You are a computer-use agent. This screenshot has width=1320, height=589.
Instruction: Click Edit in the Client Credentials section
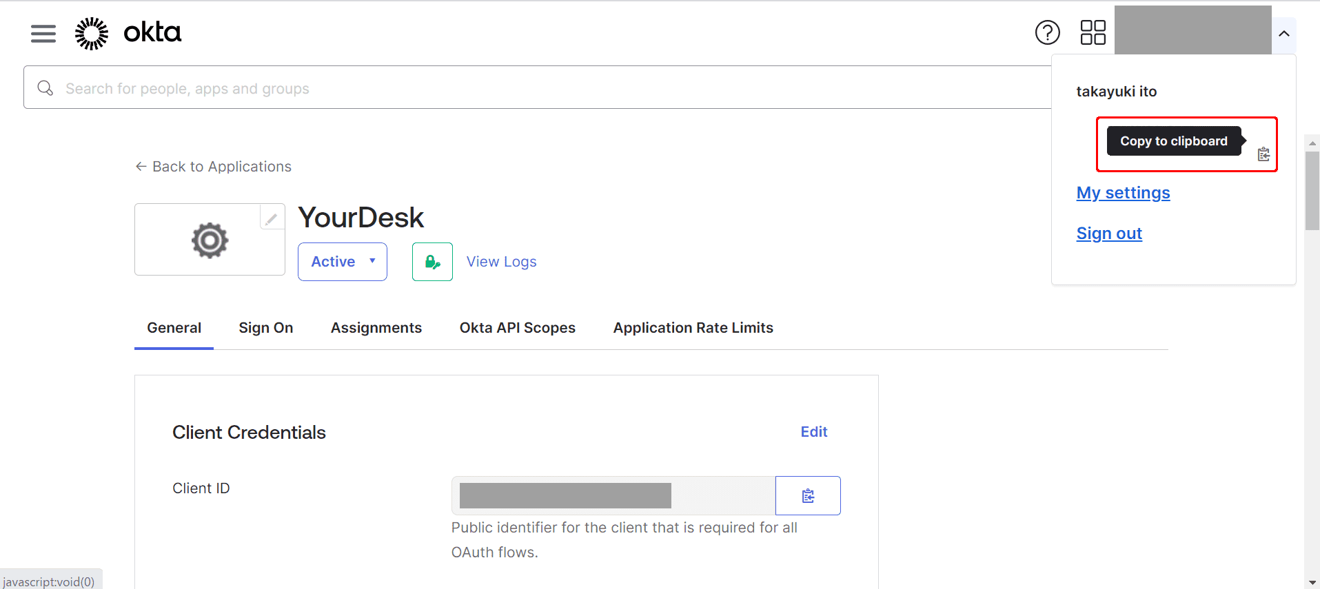(814, 432)
